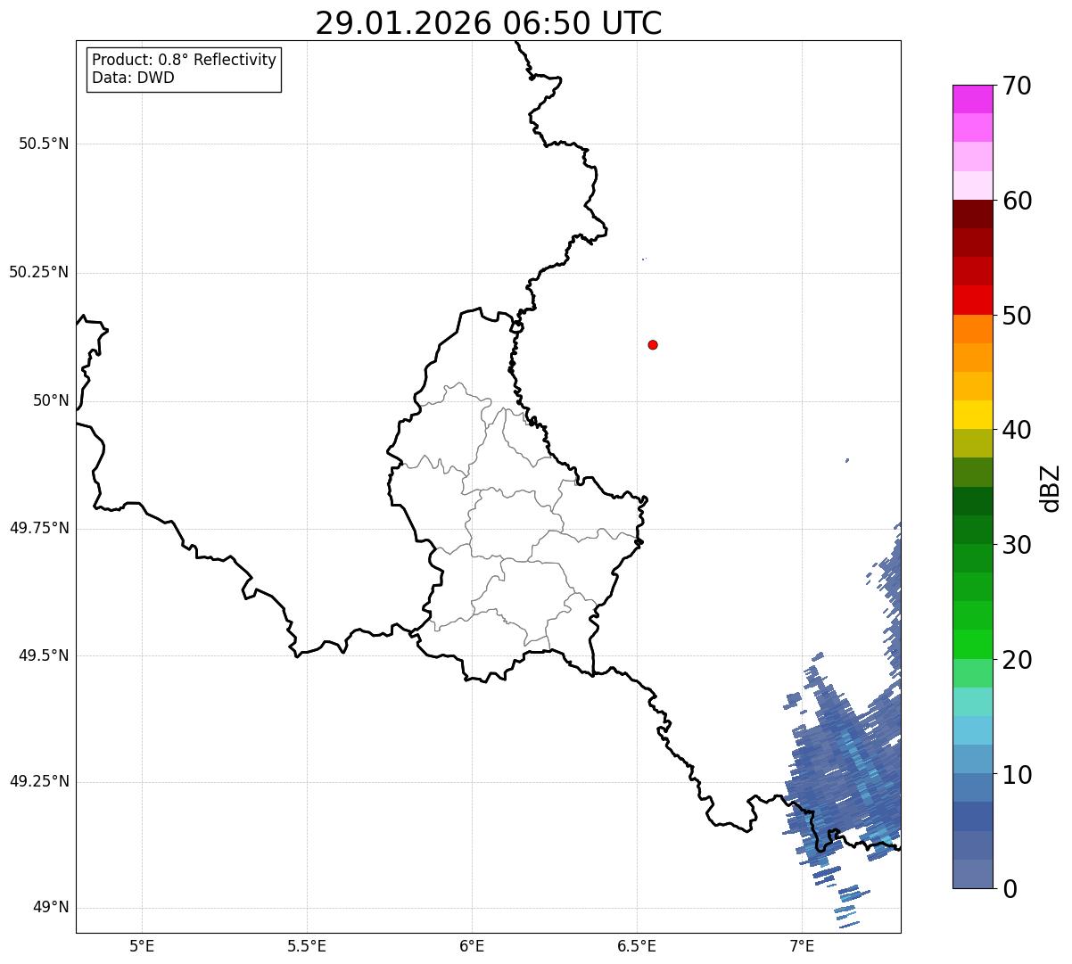
Task: Click the red station marker dot
Action: coord(653,344)
